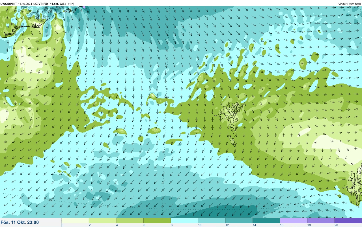Click the 2–4 m/s light green swatch
The width and height of the screenshot is (362, 227).
[x=102, y=220]
